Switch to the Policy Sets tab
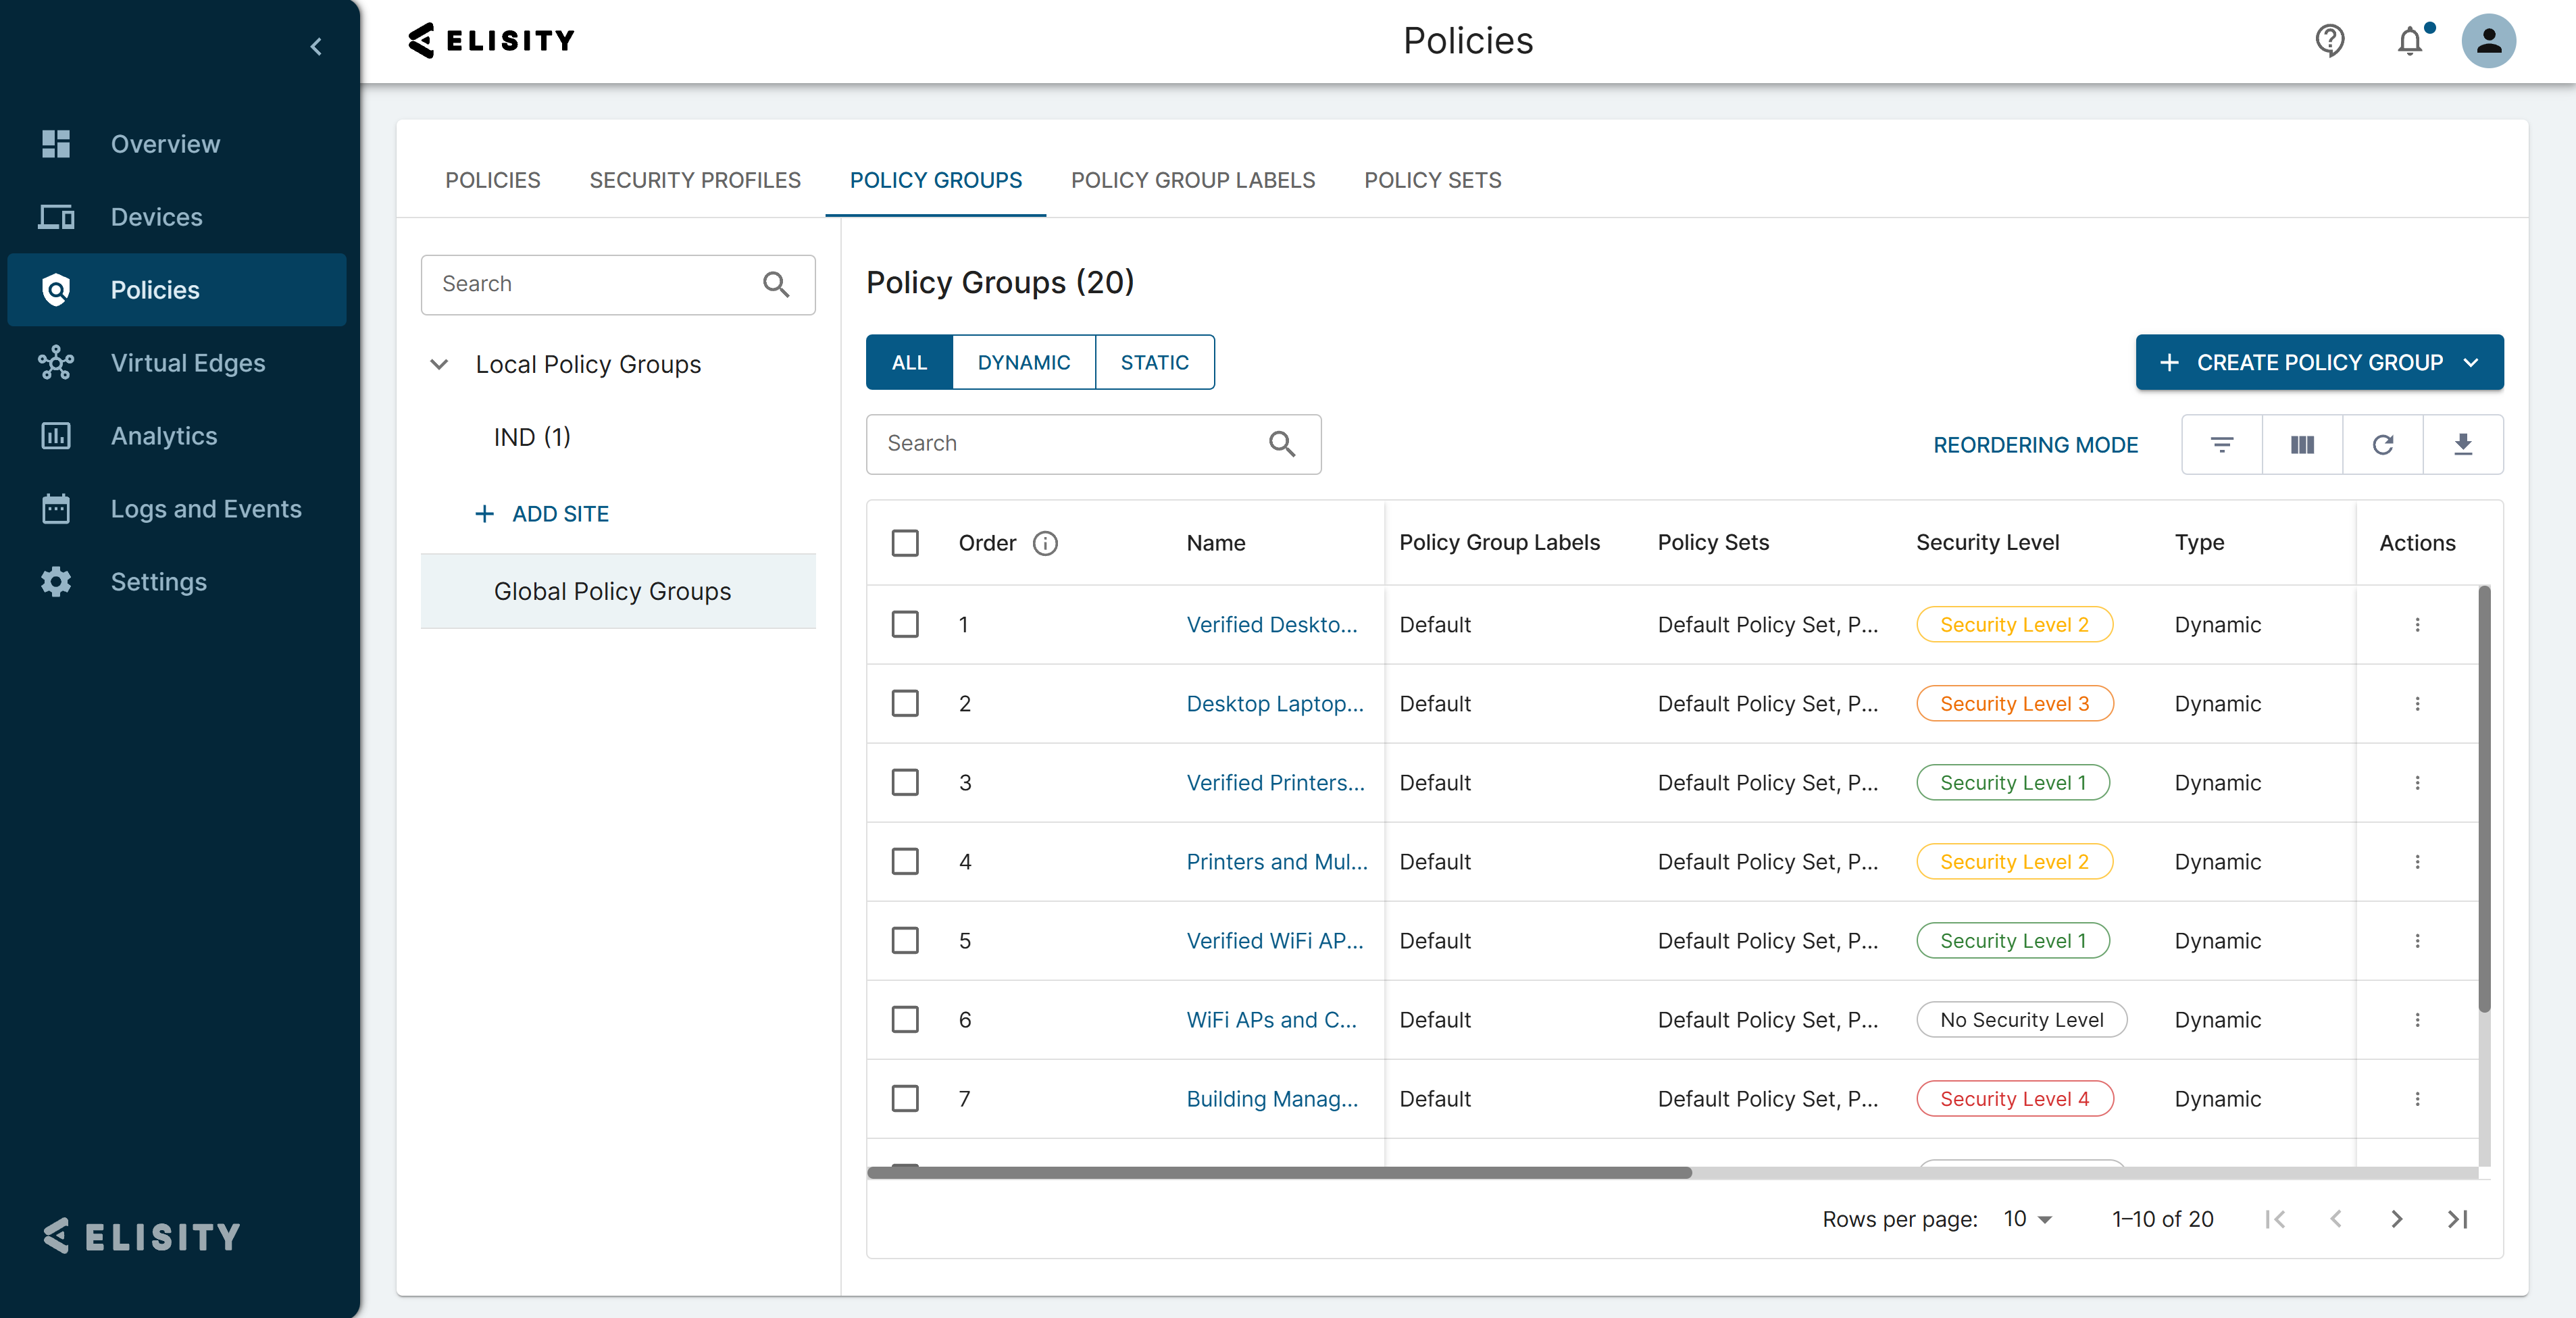 1432,180
